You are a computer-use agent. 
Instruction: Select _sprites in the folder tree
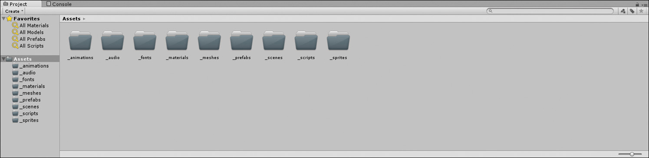[25, 120]
